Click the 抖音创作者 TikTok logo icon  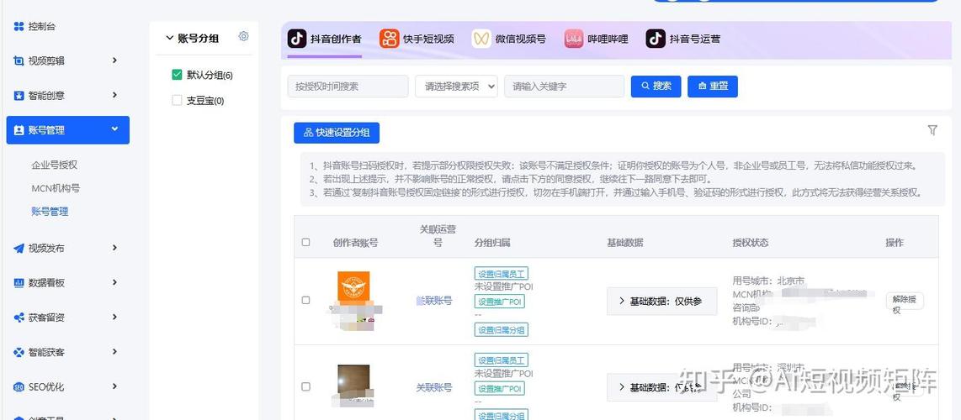click(297, 39)
